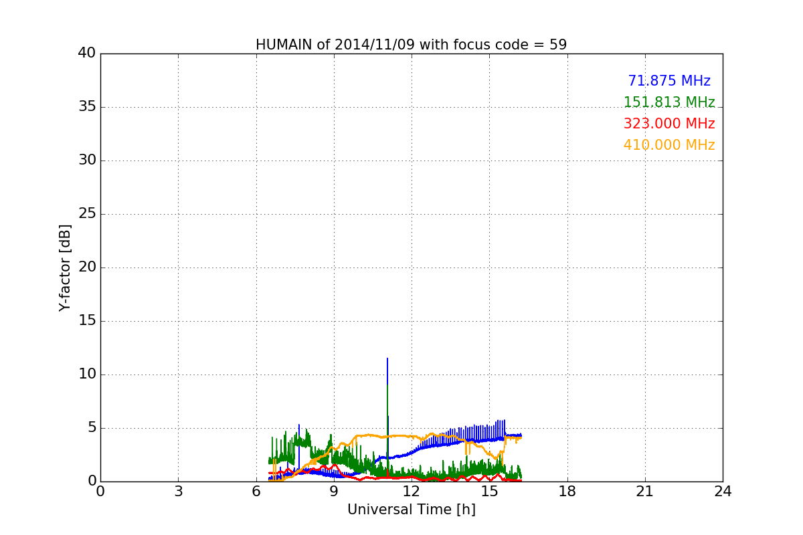Image resolution: width=803 pixels, height=535 pixels.
Task: Click the Y-factor [dB] axis label
Action: 65,267
